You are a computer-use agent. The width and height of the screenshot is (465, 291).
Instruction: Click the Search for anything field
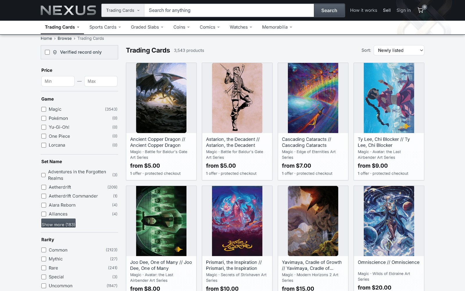pos(229,10)
